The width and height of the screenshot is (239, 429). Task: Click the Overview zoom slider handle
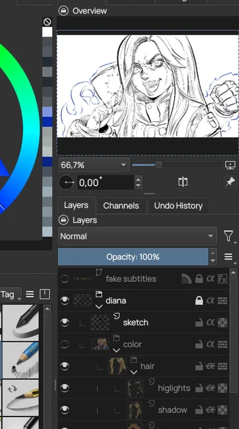pyautogui.click(x=158, y=165)
